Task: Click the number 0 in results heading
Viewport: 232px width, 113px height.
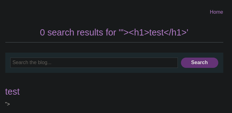Action: 42,32
